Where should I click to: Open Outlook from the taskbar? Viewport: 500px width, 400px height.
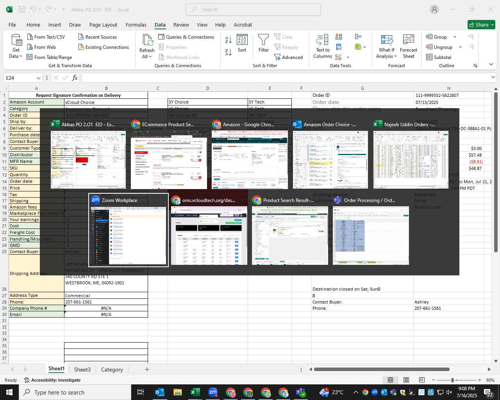[160, 392]
